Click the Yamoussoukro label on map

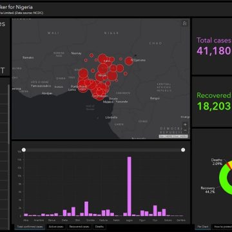(x=41, y=86)
